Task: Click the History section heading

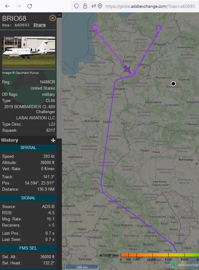Action: click(x=10, y=140)
